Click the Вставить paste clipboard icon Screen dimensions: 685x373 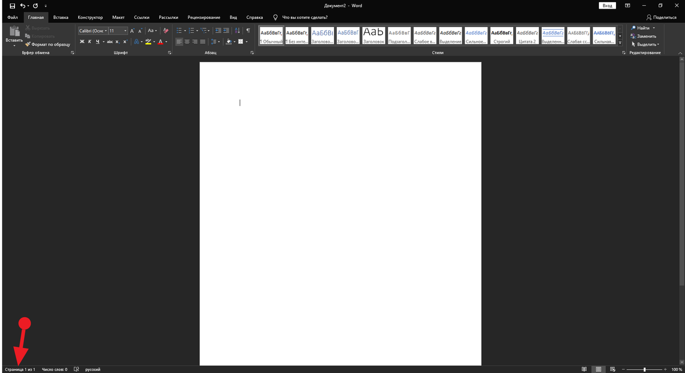[14, 33]
